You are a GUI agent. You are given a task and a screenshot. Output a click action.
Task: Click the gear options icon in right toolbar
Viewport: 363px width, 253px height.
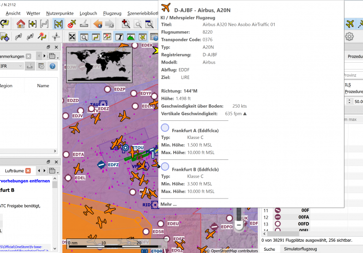coord(349,37)
